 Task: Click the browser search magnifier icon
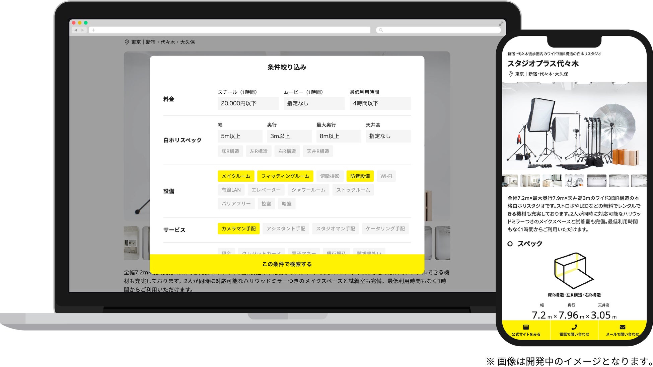pos(381,30)
